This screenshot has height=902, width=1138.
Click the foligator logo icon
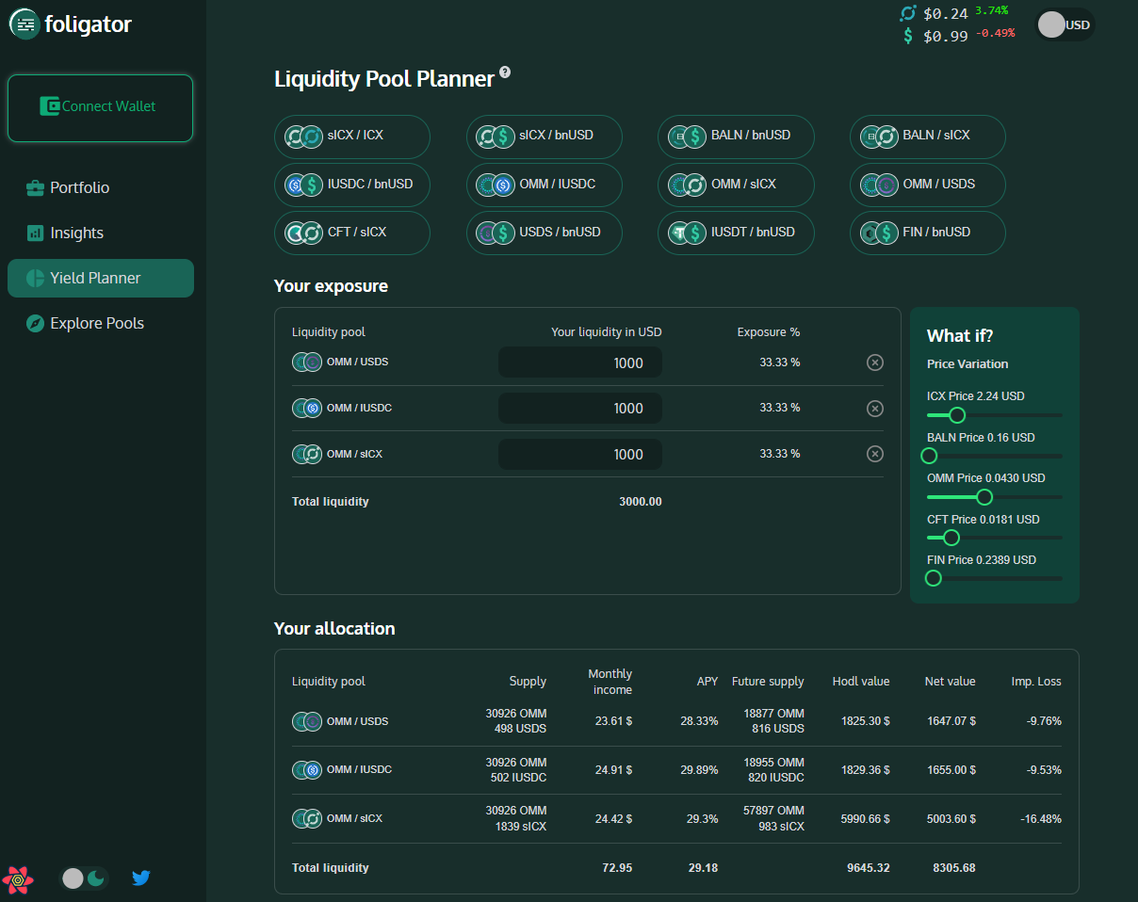tap(24, 24)
